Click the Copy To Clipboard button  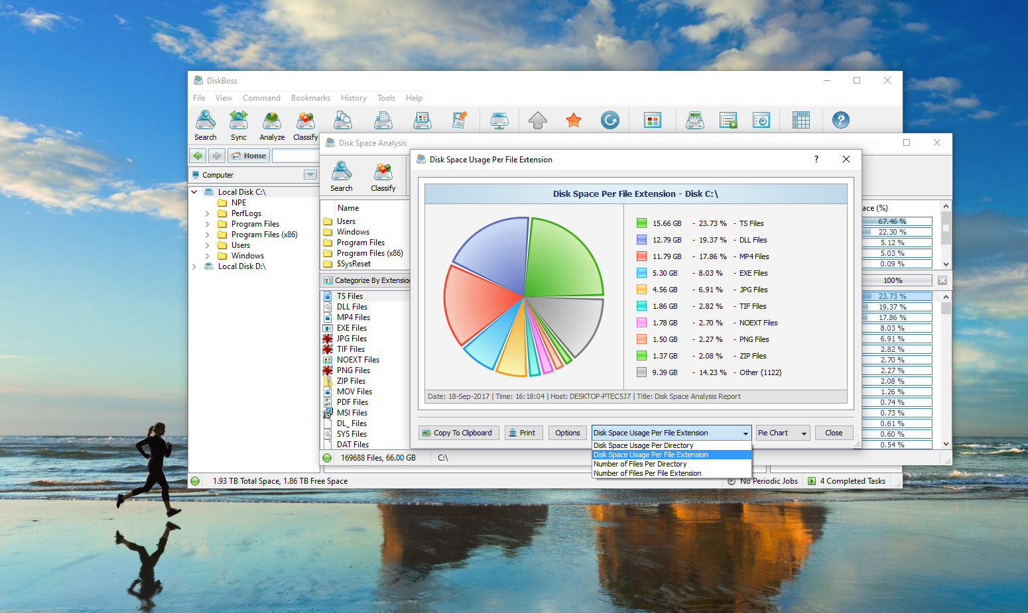pyautogui.click(x=457, y=433)
